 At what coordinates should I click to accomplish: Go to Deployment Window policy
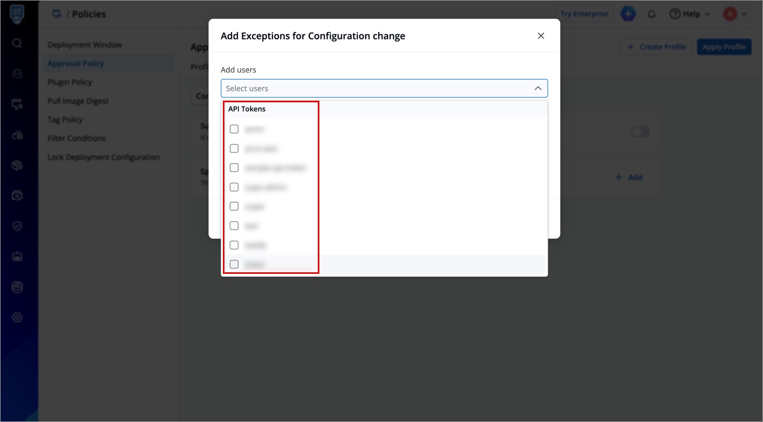pyautogui.click(x=85, y=45)
